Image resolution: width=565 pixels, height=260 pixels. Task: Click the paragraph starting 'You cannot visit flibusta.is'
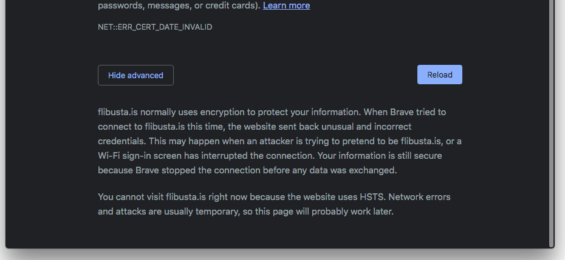tap(274, 204)
